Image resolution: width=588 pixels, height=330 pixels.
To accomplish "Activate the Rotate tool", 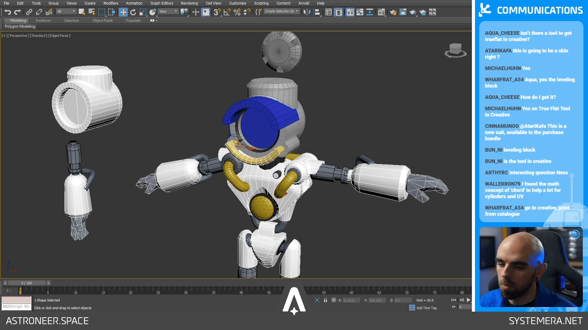I will [133, 12].
